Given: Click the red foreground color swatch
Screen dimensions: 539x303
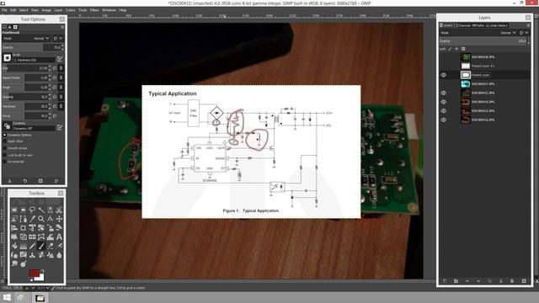Looking at the screenshot, I should pos(35,273).
